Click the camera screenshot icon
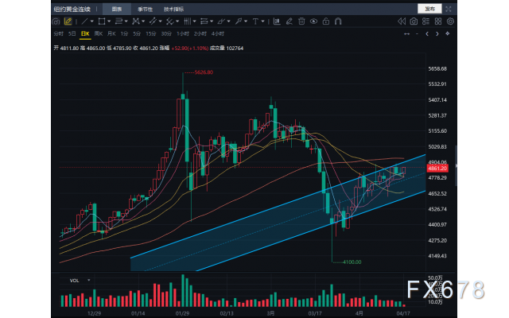Viewport: 509px width, 318px height. point(414,21)
